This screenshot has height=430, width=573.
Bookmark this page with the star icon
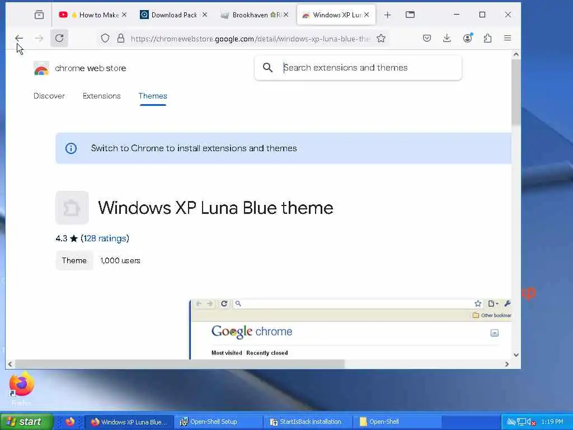[381, 39]
